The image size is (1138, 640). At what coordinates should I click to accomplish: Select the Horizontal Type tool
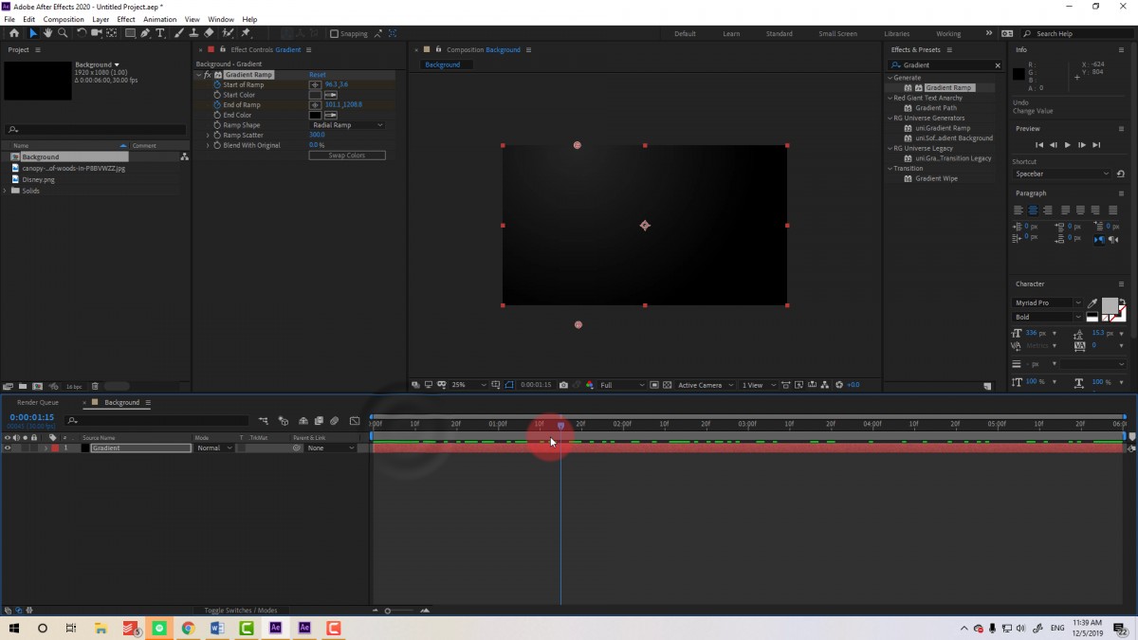160,33
